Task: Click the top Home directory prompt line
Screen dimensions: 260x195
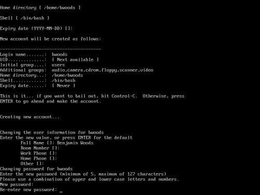Action: point(40,8)
